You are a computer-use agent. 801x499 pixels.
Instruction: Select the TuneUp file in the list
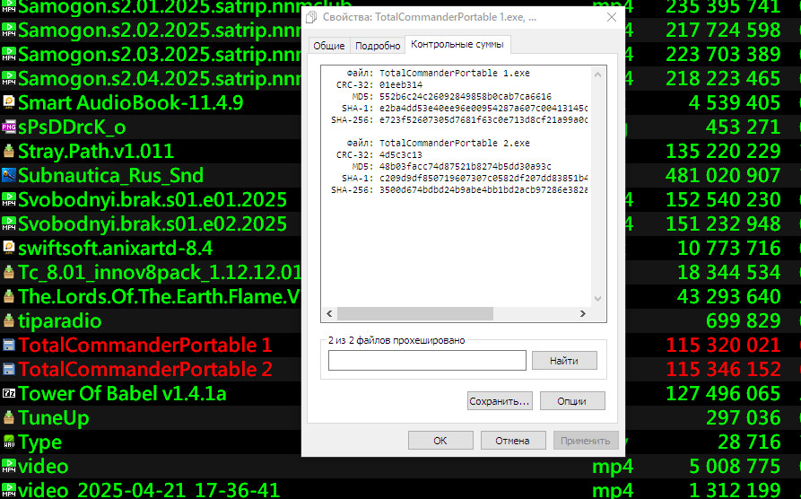tap(54, 417)
